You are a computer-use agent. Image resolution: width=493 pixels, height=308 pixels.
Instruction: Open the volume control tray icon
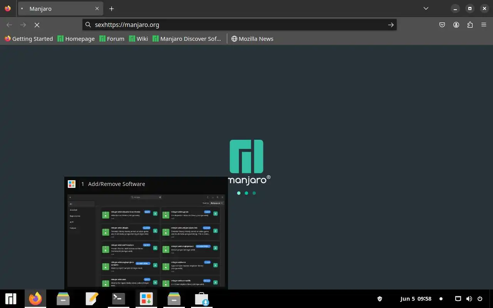click(x=469, y=299)
